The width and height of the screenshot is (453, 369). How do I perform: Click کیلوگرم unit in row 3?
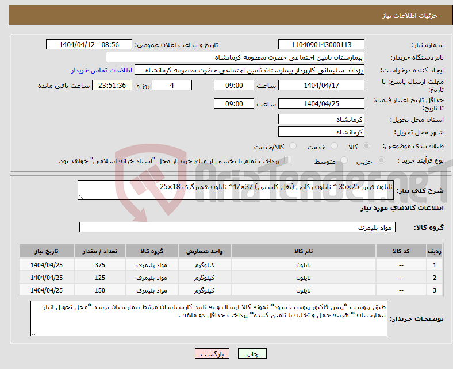[204, 290]
